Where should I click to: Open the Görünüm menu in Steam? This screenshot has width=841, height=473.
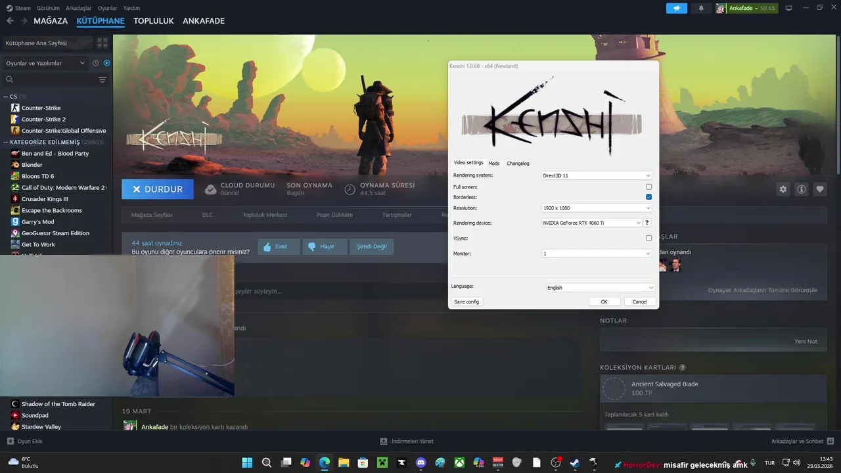48,8
